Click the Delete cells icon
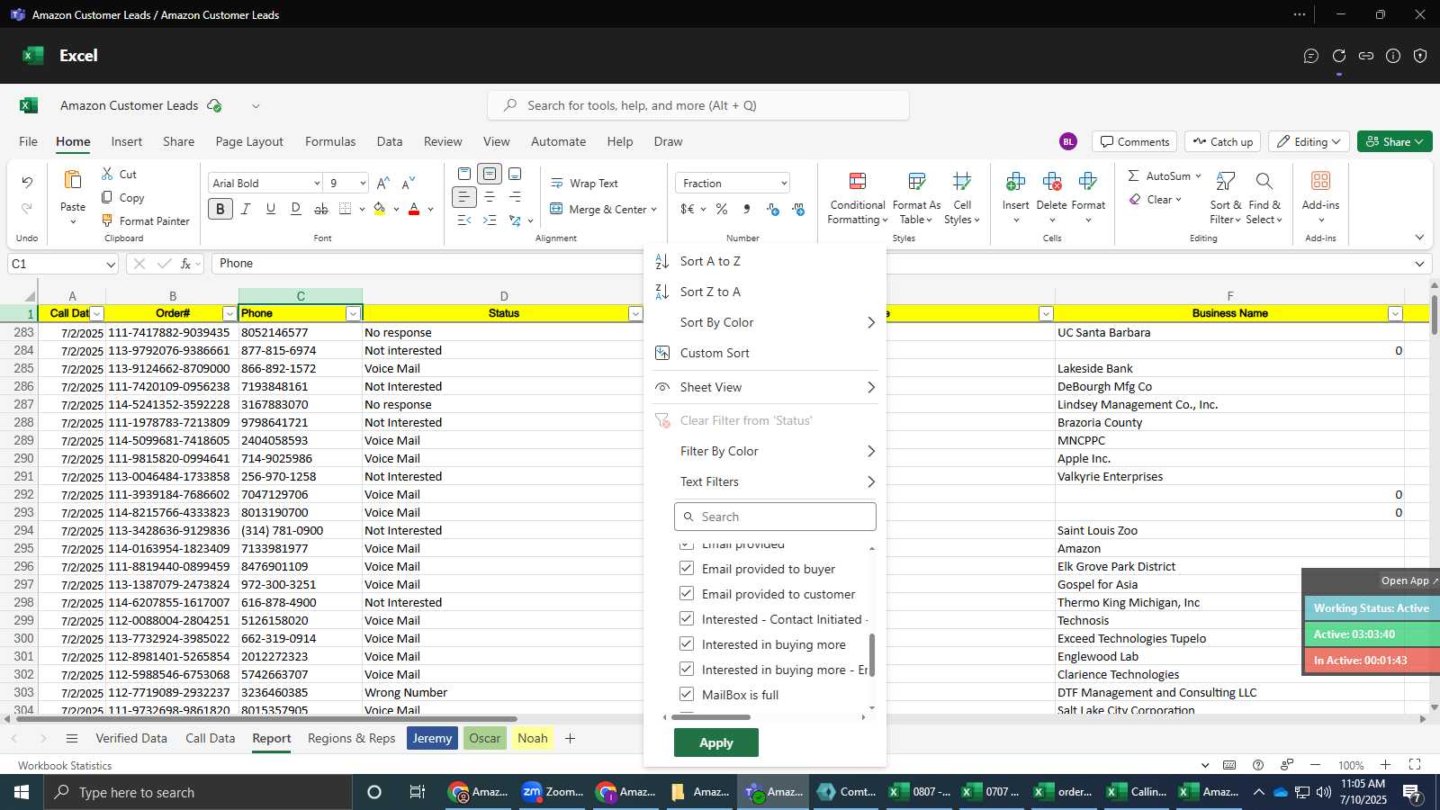This screenshot has width=1440, height=810. (1051, 182)
